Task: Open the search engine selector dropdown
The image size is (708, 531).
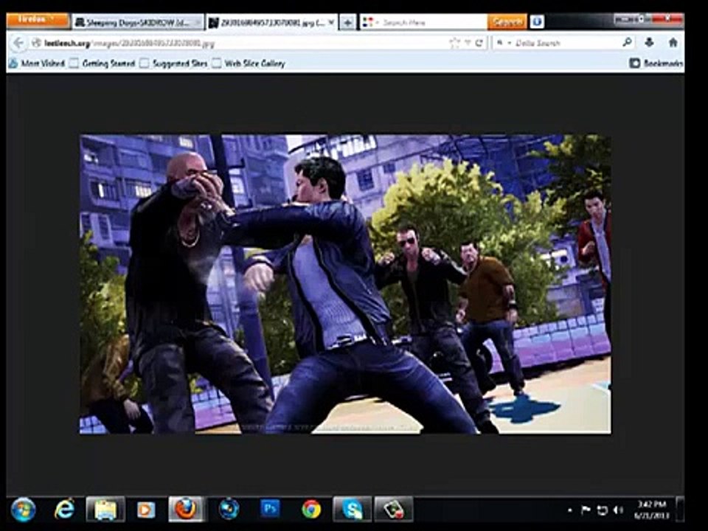Action: (503, 43)
